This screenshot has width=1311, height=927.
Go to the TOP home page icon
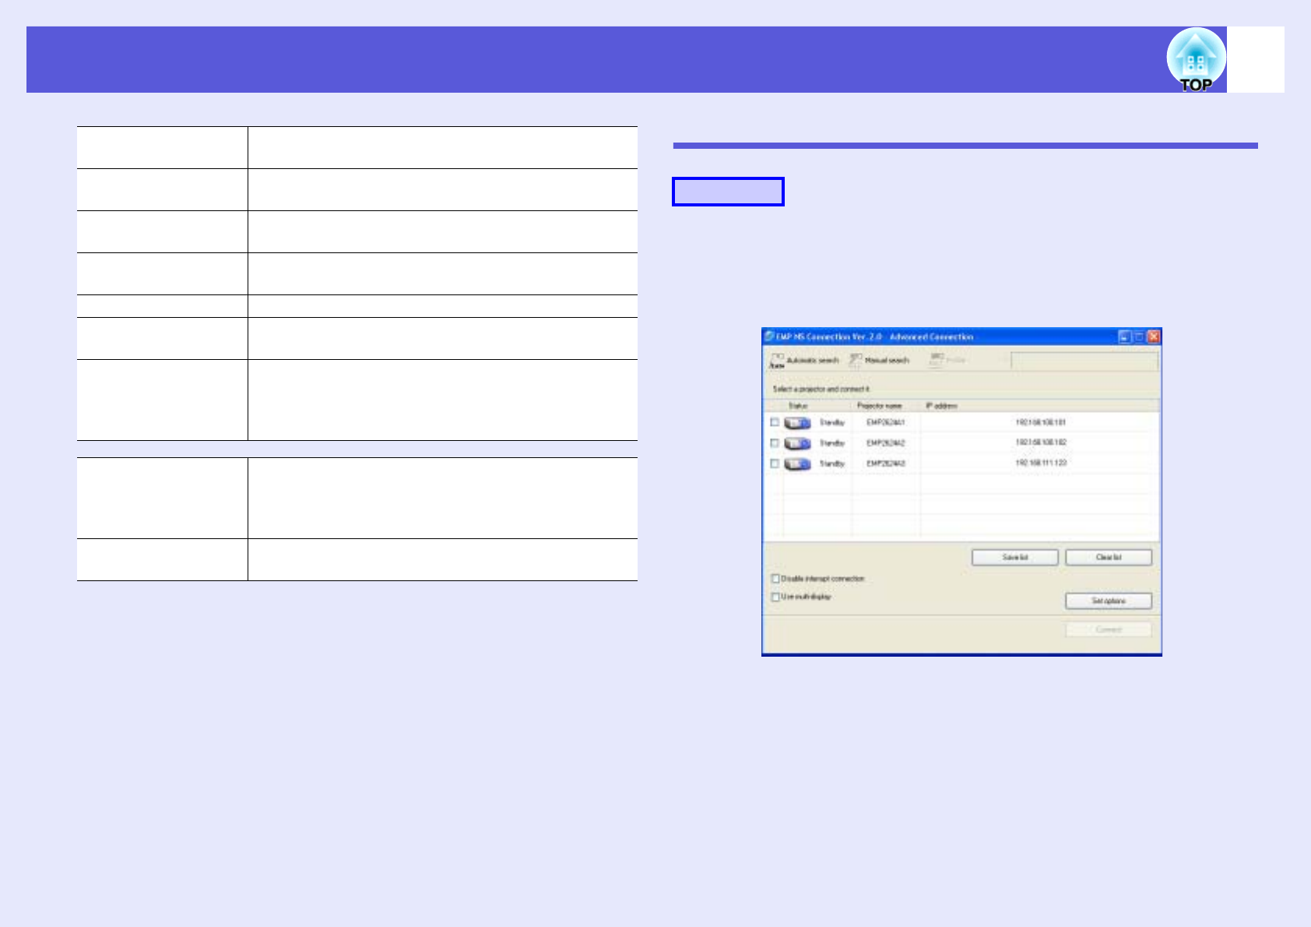(1196, 60)
